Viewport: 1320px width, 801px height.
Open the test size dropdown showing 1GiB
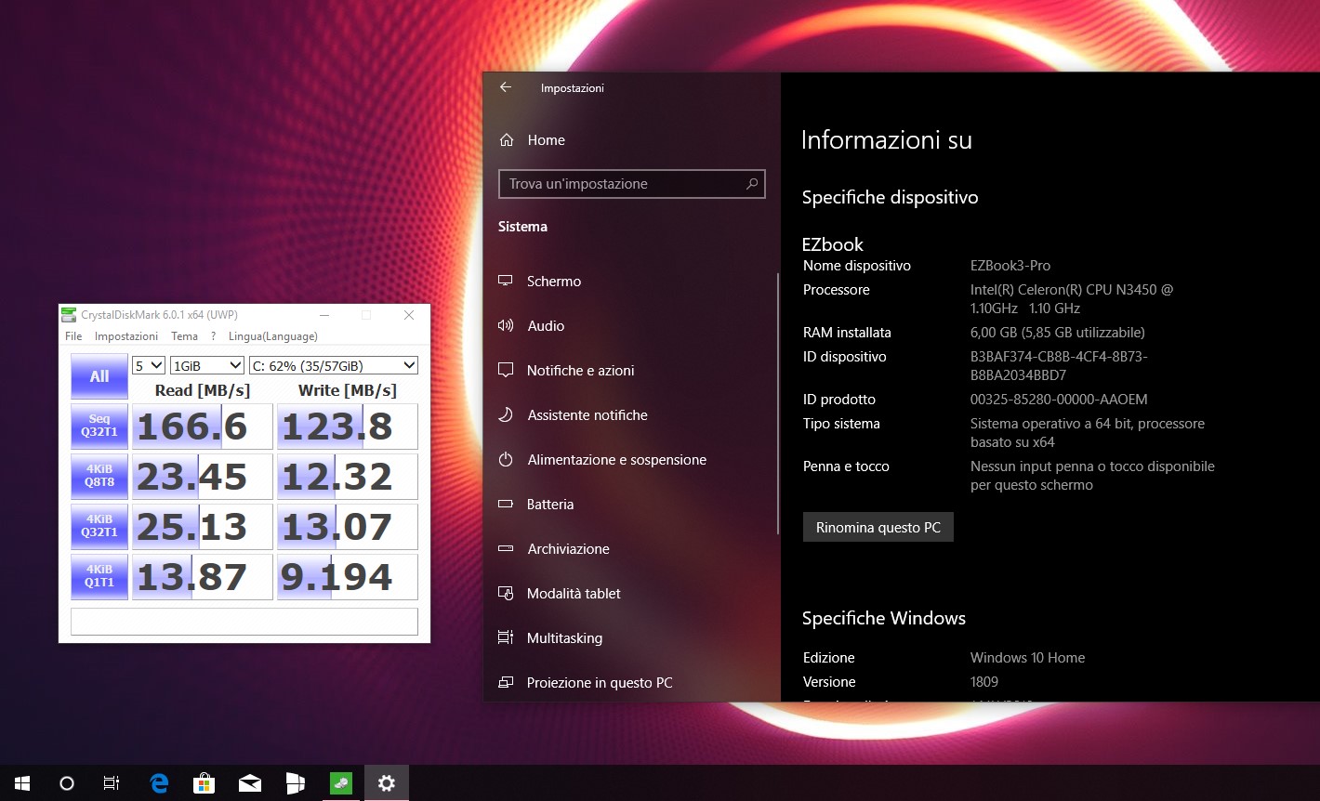point(206,365)
